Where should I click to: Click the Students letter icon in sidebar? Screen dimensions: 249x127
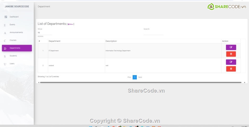pos(5,56)
